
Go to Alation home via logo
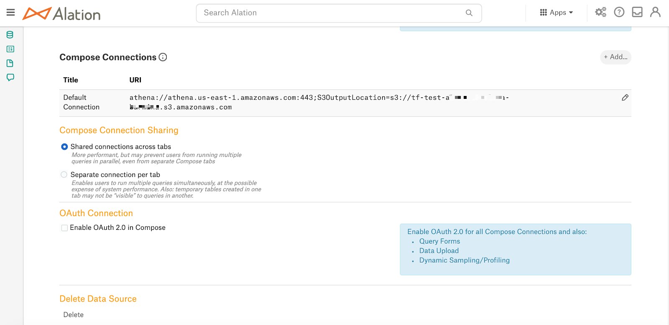61,14
